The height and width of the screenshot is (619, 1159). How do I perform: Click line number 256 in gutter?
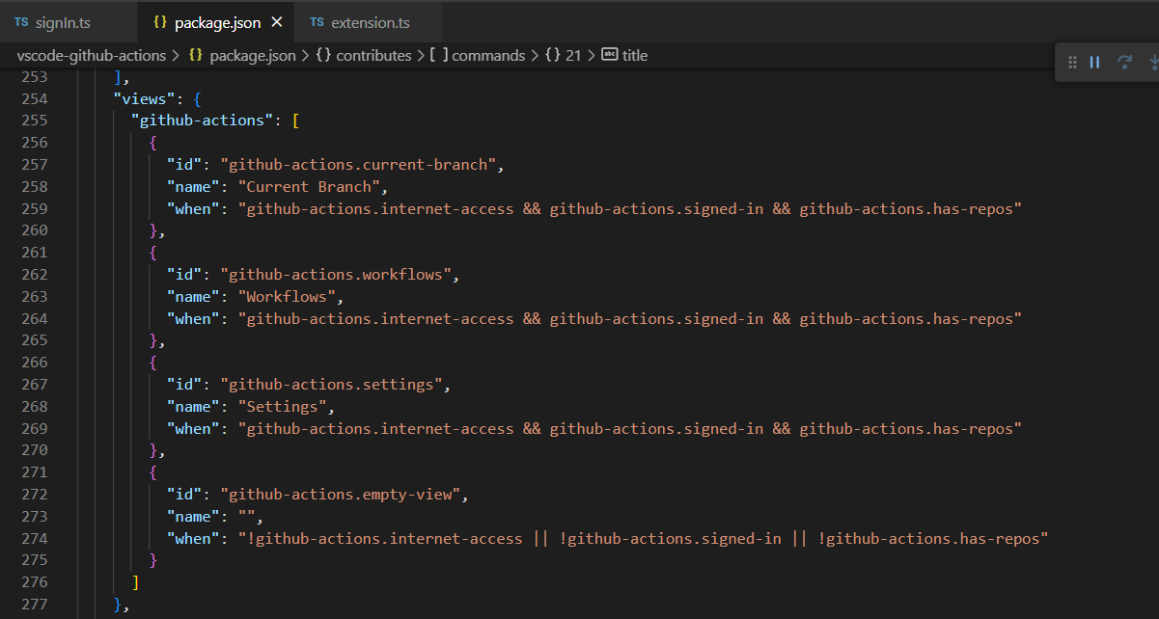point(34,143)
